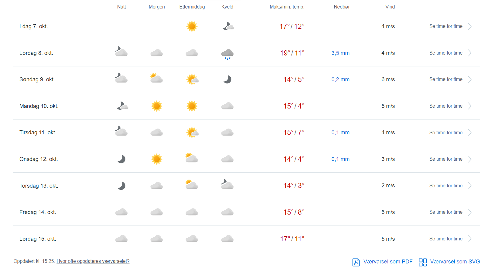Click the sun icon for Mandag 10. okt. morning
The width and height of the screenshot is (488, 268).
click(157, 106)
